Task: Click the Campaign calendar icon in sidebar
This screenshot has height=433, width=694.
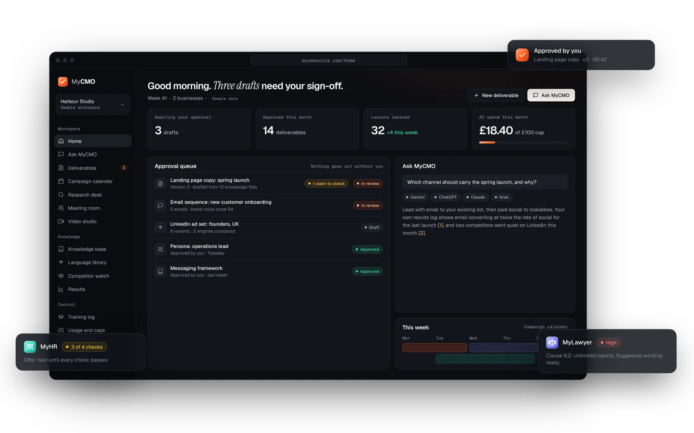Action: tap(61, 181)
